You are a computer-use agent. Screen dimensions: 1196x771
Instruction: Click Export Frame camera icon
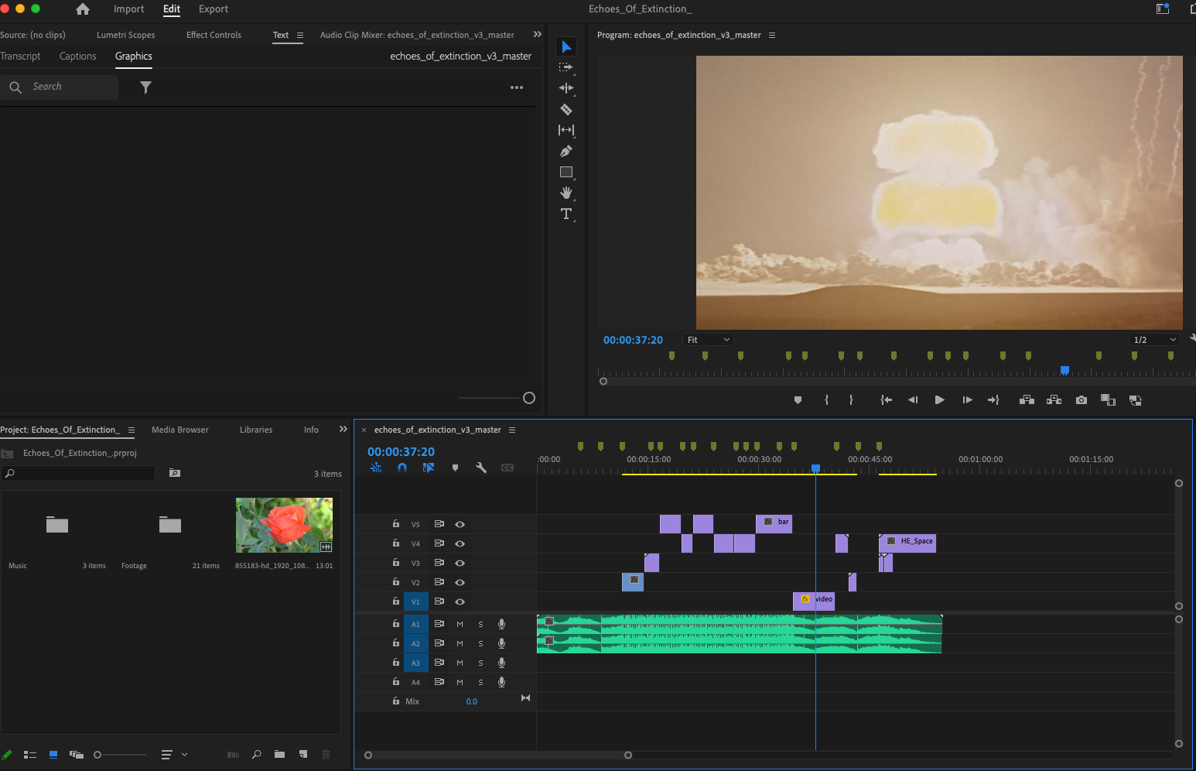point(1082,400)
